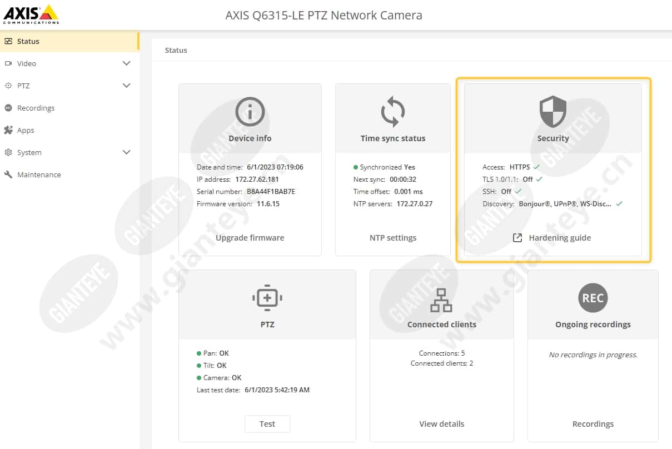Click the Recordings sidebar icon

tap(8, 108)
